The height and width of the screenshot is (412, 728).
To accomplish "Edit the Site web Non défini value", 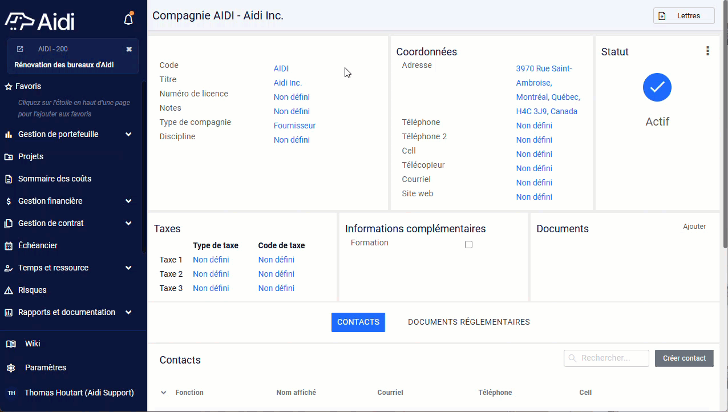I will 534,197.
